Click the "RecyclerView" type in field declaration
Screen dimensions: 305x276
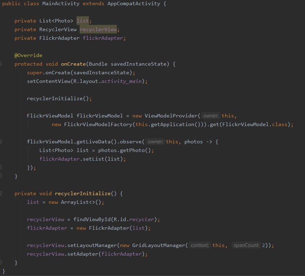(x=58, y=29)
